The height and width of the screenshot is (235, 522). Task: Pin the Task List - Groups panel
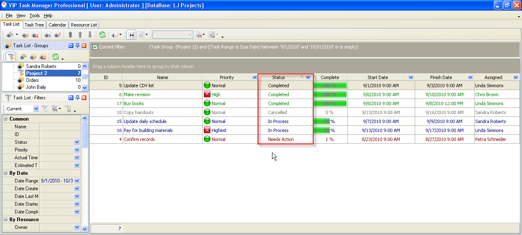(77, 46)
